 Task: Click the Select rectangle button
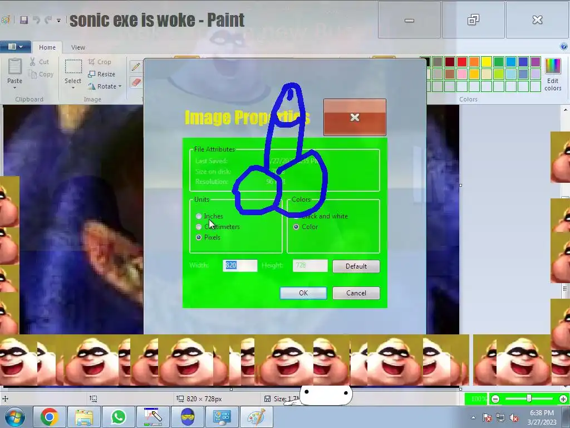[73, 67]
